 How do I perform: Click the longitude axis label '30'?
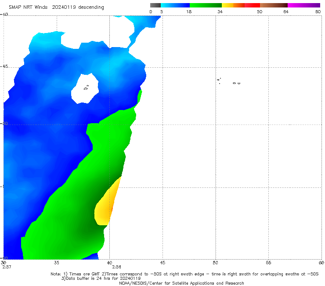(x=4, y=263)
